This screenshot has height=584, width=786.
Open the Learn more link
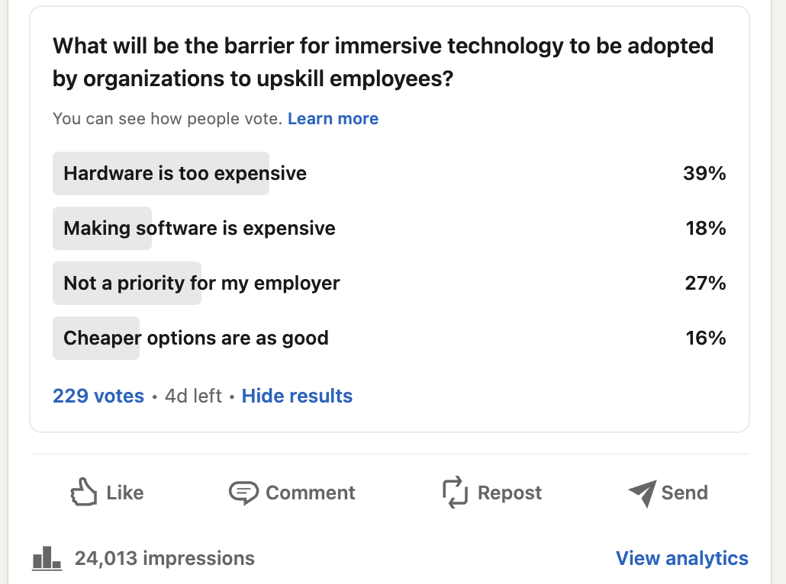point(333,119)
